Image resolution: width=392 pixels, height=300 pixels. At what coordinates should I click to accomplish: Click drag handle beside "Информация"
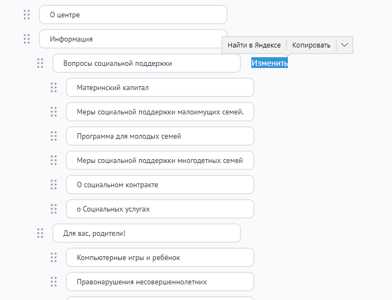pyautogui.click(x=26, y=39)
